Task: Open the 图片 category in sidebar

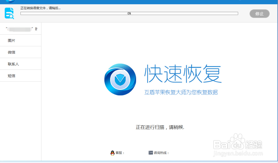Action: click(20, 41)
